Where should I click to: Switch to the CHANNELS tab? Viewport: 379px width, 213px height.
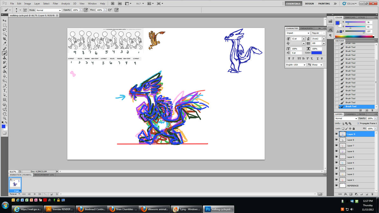[350, 114]
